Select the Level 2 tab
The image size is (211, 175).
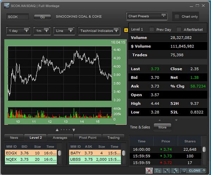click(36, 138)
